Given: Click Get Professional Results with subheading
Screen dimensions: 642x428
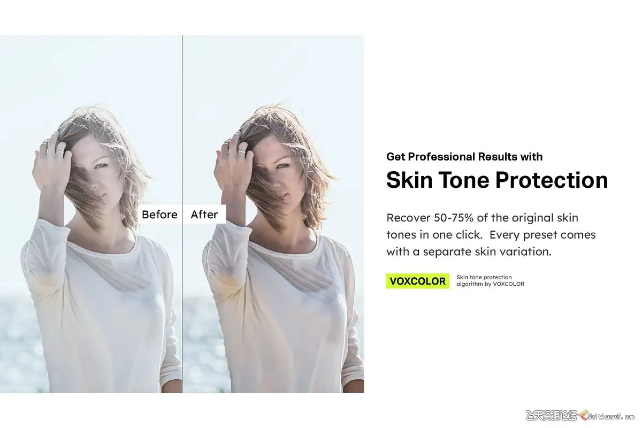Looking at the screenshot, I should [x=464, y=157].
